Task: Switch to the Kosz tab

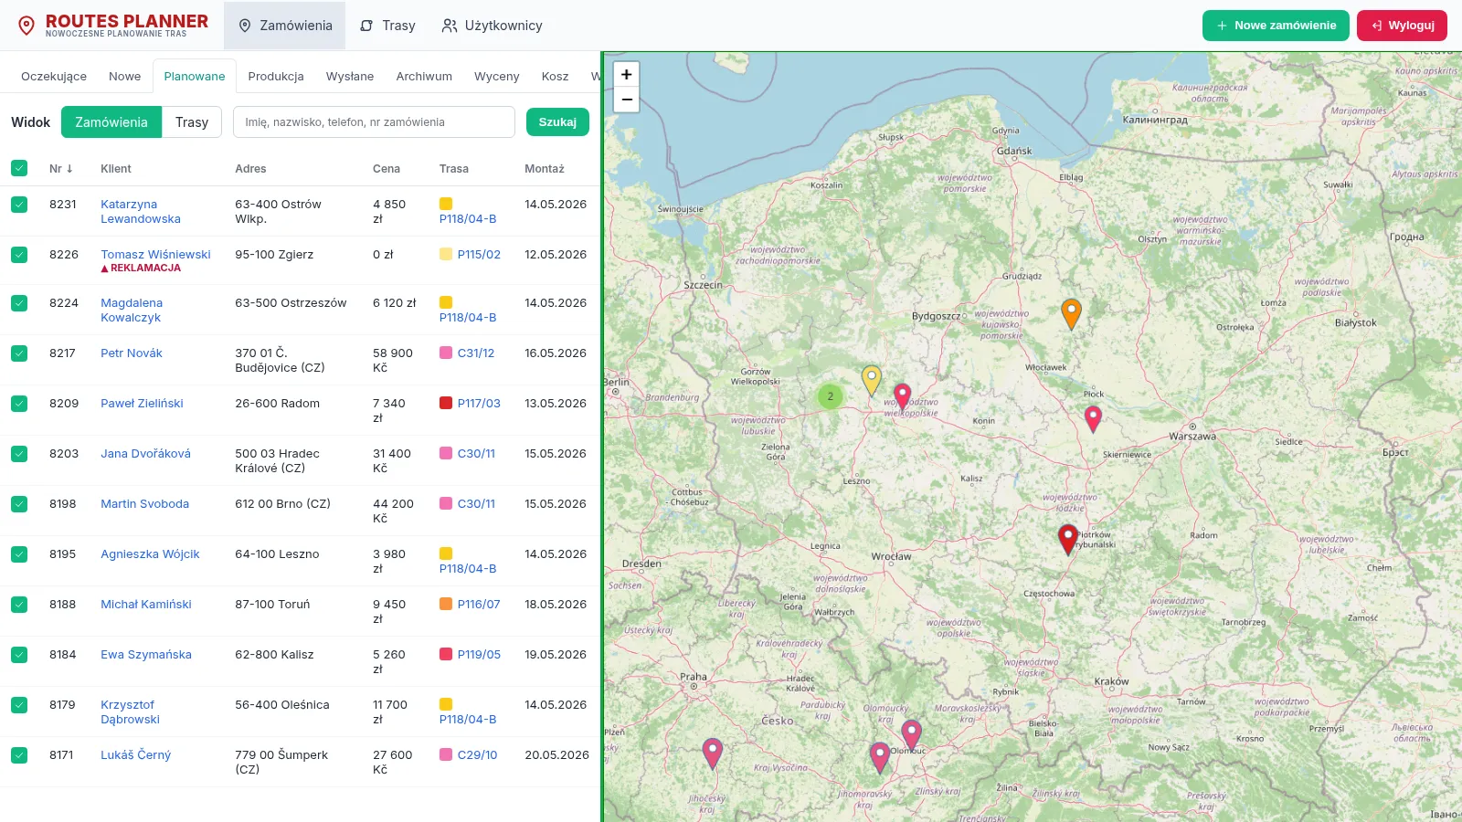Action: [x=555, y=76]
